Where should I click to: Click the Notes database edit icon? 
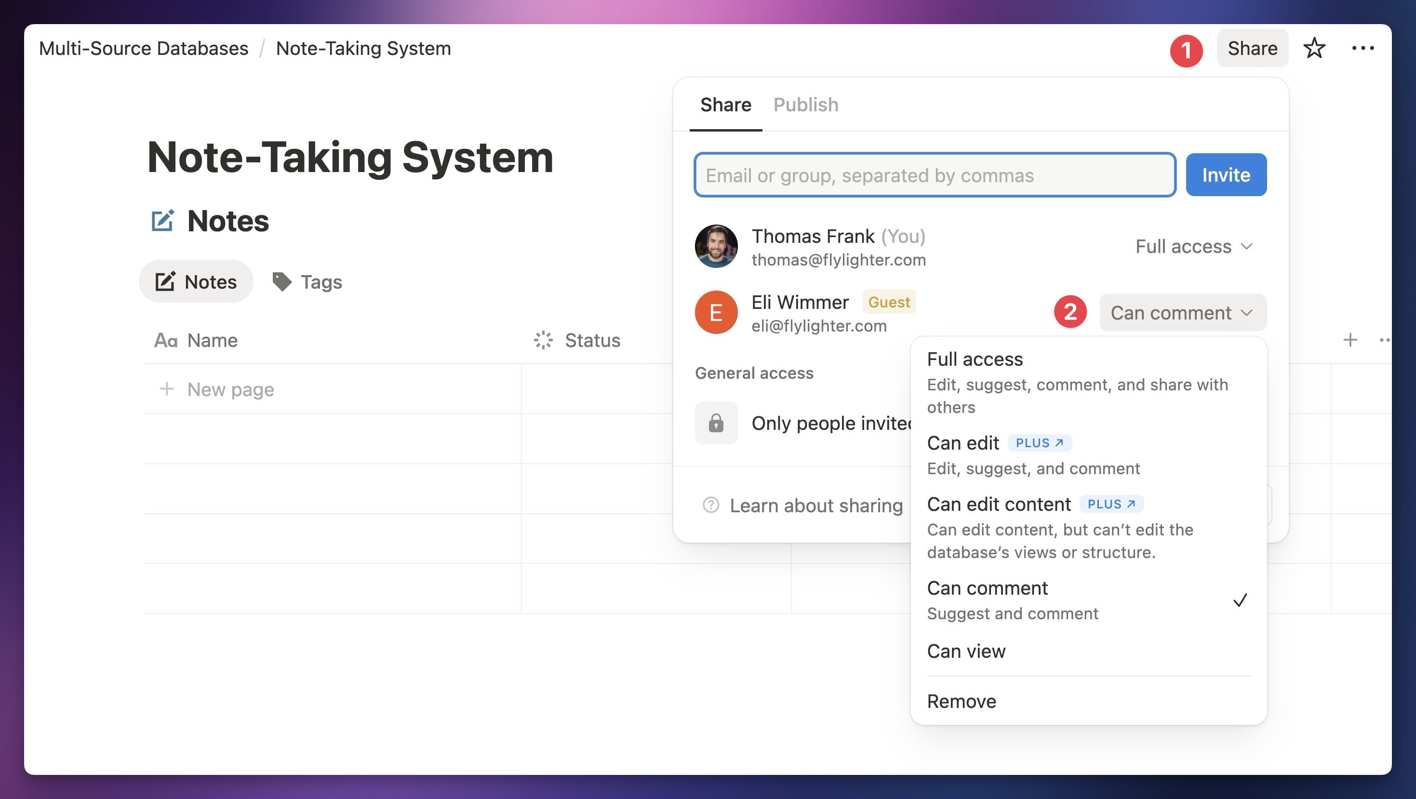(x=163, y=220)
